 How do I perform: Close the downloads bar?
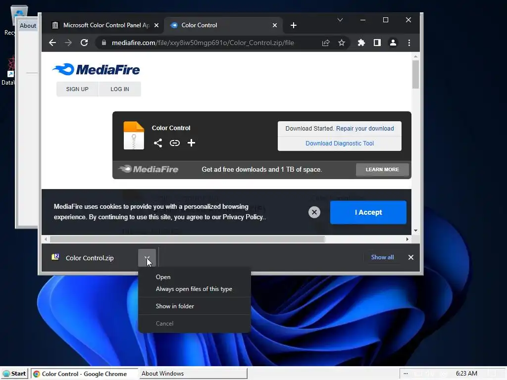click(x=410, y=257)
